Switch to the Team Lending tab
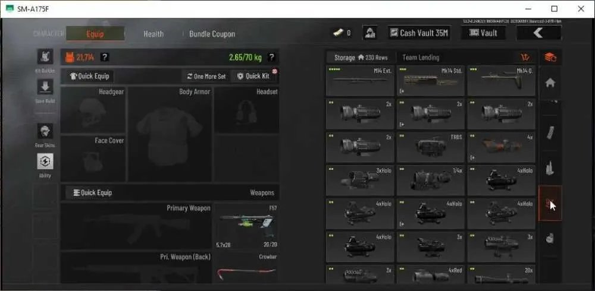The width and height of the screenshot is (595, 291). click(421, 58)
